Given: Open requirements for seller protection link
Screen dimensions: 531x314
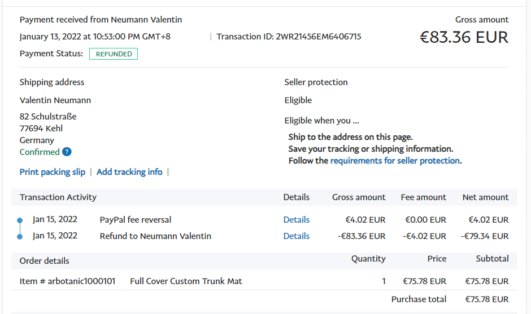Looking at the screenshot, I should point(395,161).
